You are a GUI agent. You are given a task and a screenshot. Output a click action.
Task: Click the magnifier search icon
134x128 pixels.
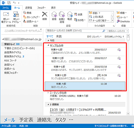[104, 31]
